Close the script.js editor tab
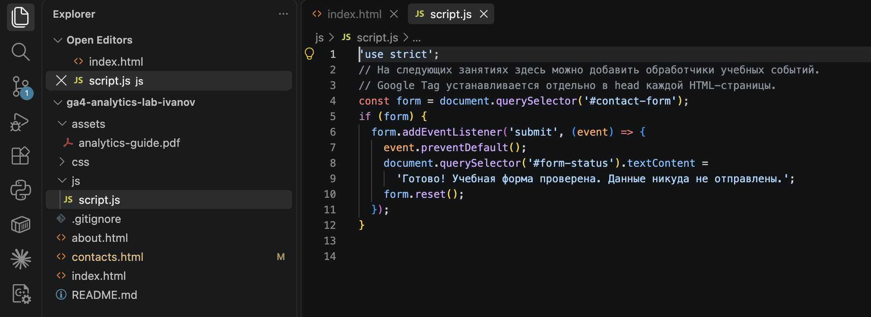Screen dimensions: 871x317 (x=484, y=14)
